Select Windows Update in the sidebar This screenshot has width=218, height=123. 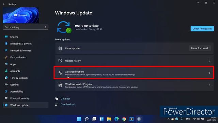click(x=26, y=105)
